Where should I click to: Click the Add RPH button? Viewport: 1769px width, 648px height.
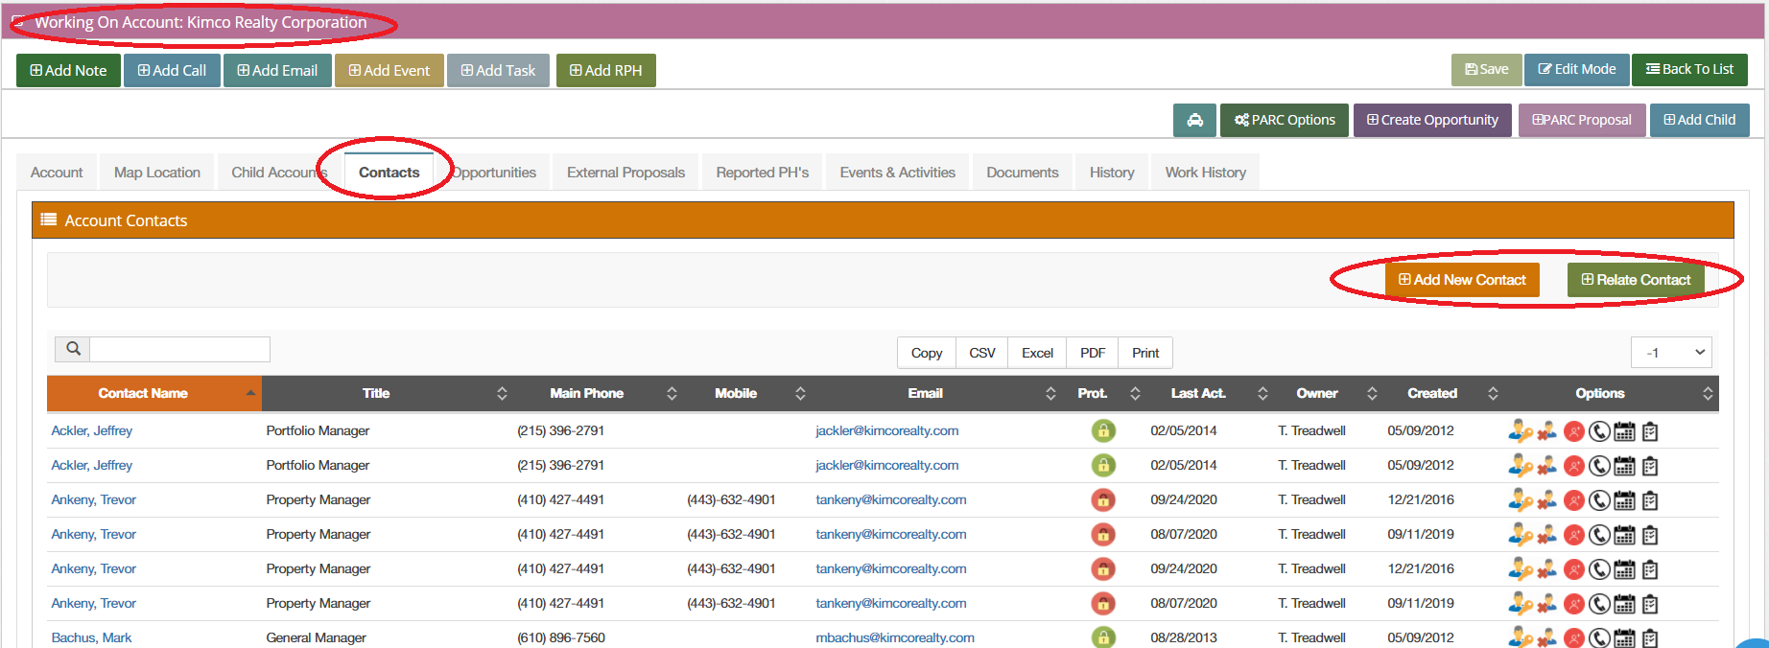pos(606,70)
